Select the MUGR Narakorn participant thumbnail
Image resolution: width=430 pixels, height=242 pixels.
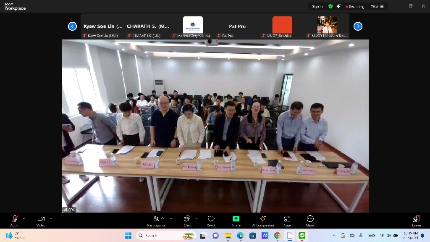[327, 26]
